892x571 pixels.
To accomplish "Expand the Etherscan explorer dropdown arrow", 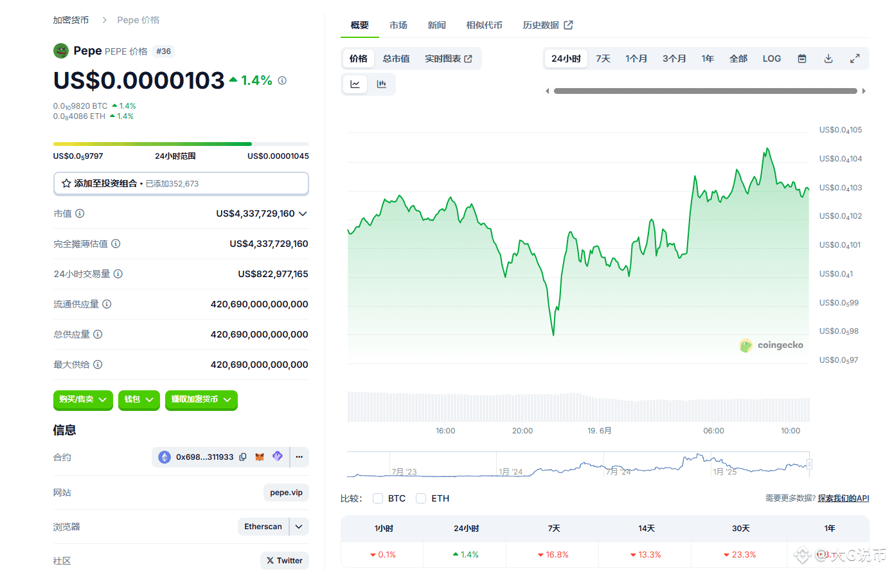I will [x=299, y=527].
